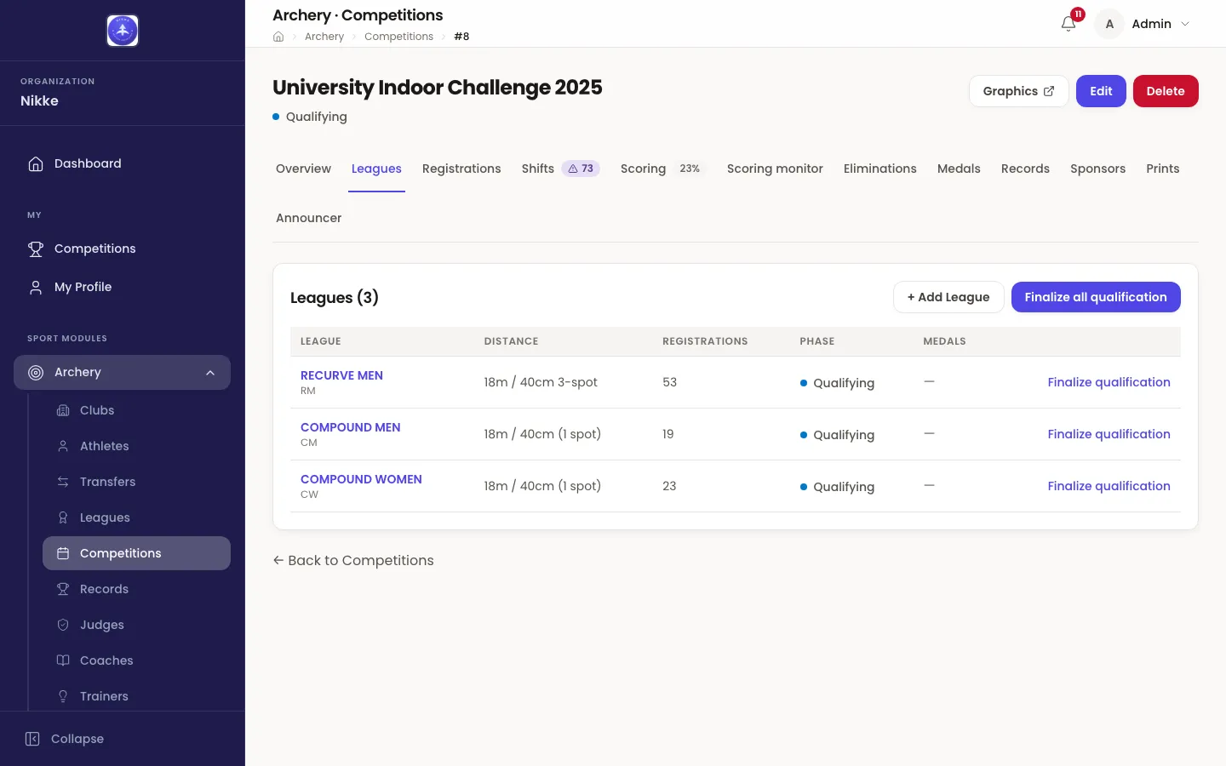Click the Athletes person icon
This screenshot has width=1226, height=766.
(63, 446)
